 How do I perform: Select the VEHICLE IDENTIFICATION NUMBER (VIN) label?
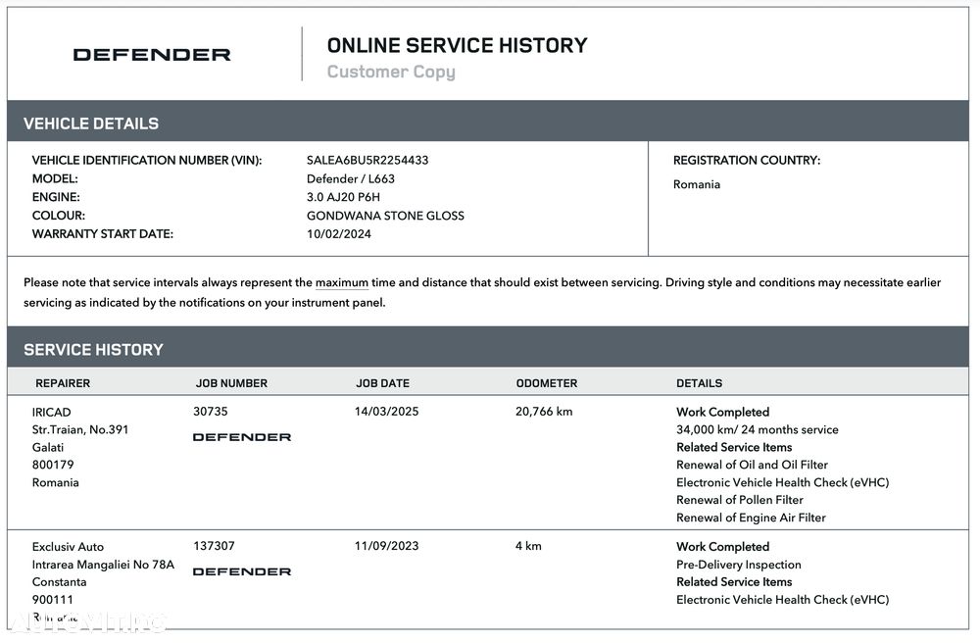point(147,161)
